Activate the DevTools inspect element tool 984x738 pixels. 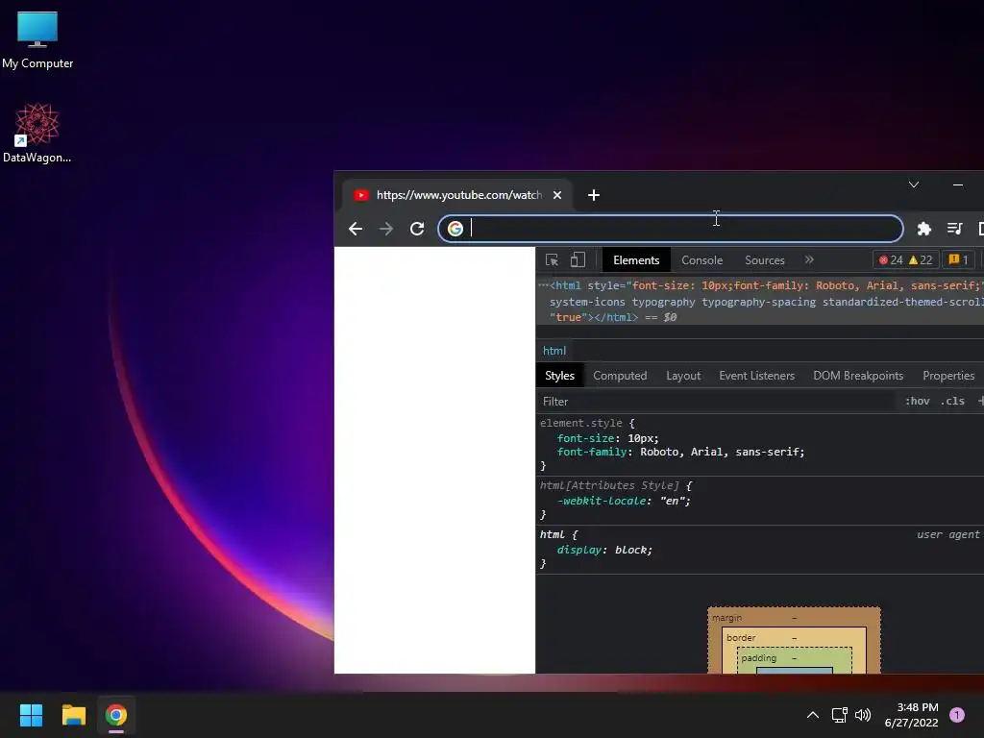(552, 259)
